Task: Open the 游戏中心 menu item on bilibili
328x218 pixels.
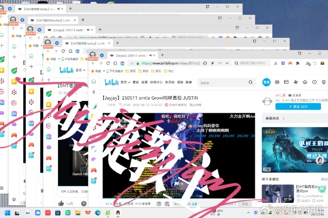Action: pos(156,82)
